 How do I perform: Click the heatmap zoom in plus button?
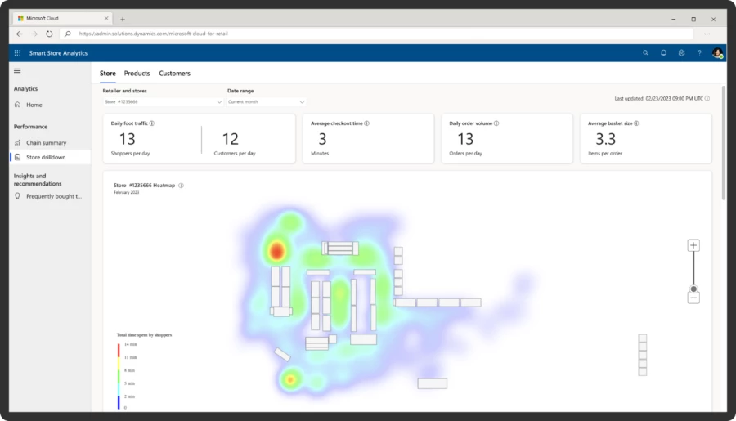click(x=693, y=245)
